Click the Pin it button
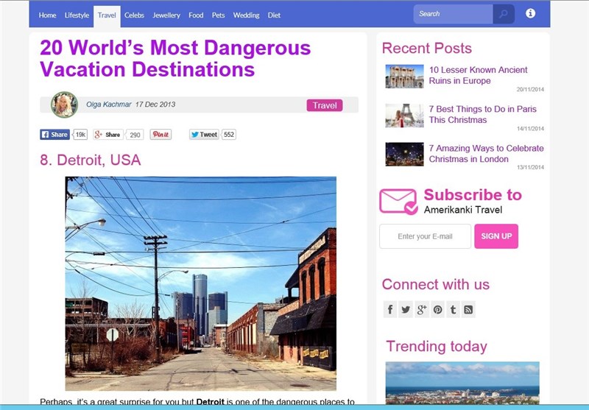The image size is (589, 410). pyautogui.click(x=161, y=135)
